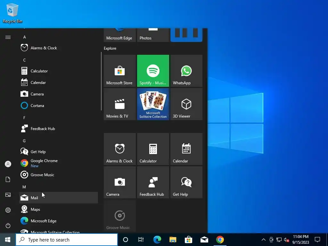Launch Edge from the taskbar
The image size is (328, 246).
[x=157, y=240]
